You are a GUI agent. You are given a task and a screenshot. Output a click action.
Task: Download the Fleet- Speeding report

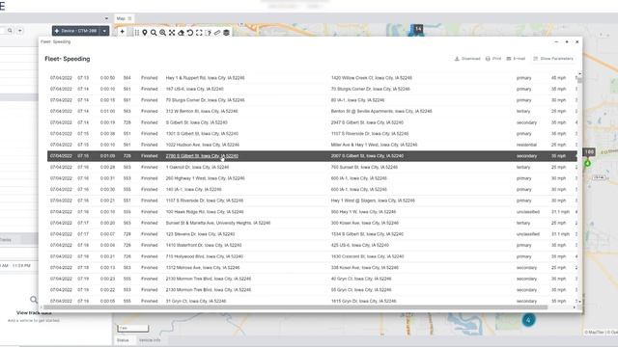467,59
